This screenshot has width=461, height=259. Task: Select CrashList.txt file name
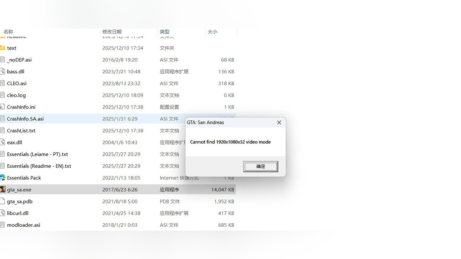(21, 130)
